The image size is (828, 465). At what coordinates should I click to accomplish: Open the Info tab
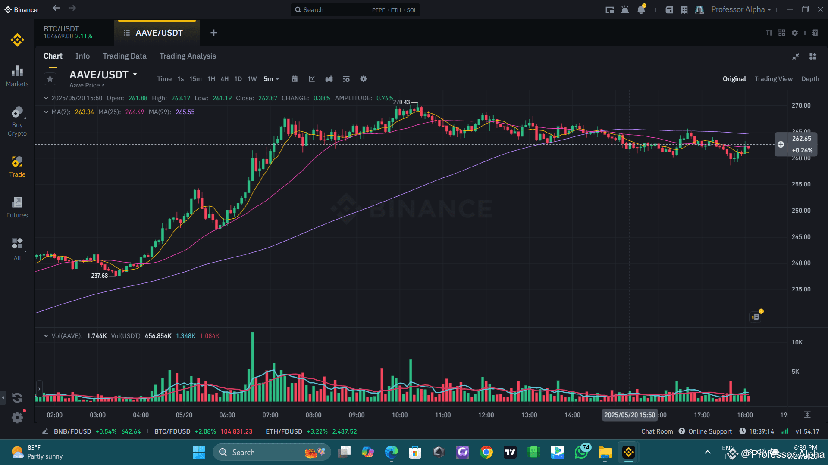pyautogui.click(x=82, y=56)
